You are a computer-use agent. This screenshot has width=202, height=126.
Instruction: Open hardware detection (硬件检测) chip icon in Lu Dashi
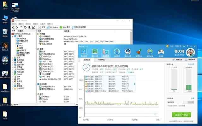point(95,52)
